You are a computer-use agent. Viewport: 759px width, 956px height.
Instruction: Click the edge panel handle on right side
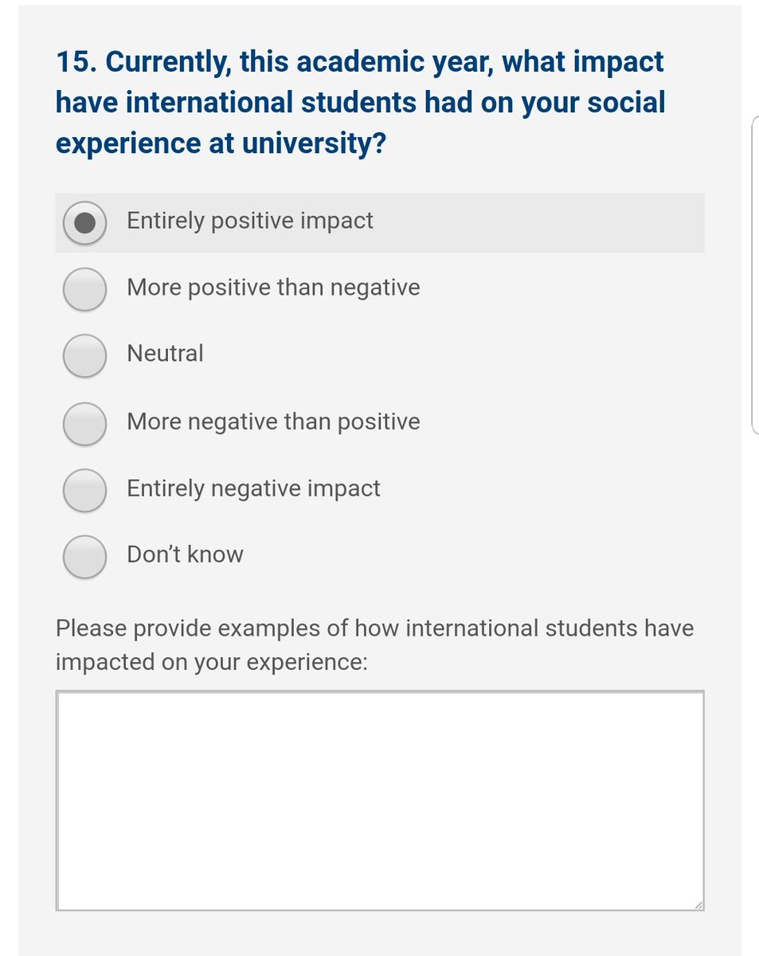point(753,275)
